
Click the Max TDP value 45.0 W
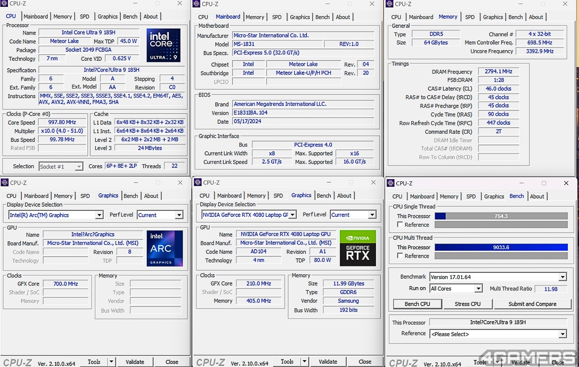click(128, 41)
